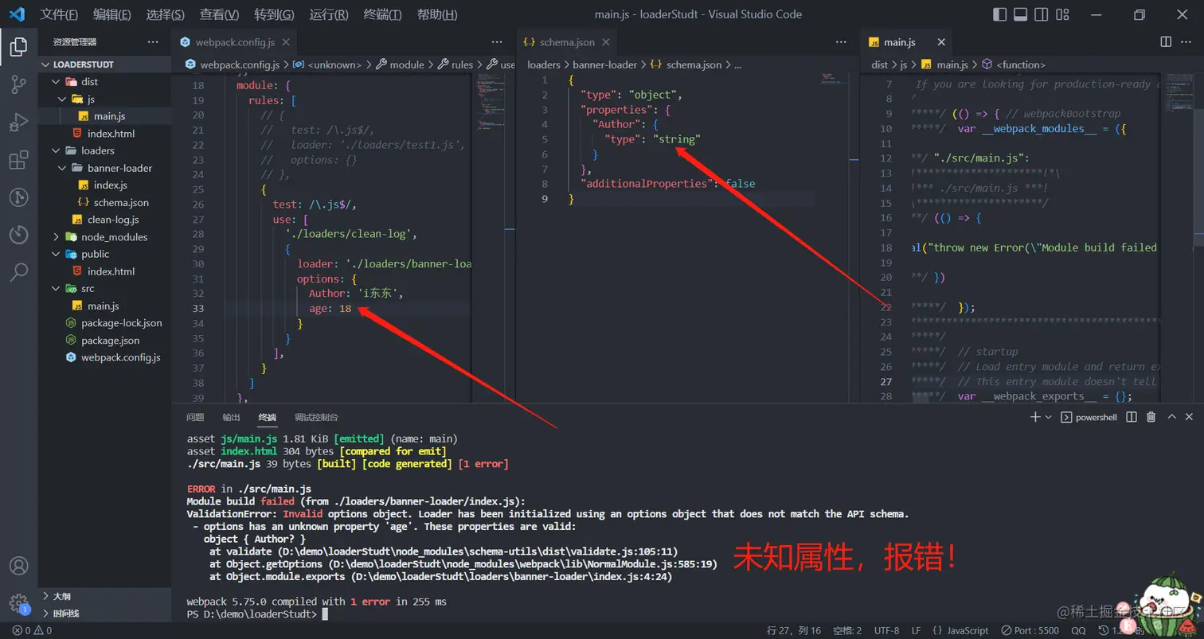The width and height of the screenshot is (1204, 639).
Task: Open the Run and Debug view
Action: point(18,123)
